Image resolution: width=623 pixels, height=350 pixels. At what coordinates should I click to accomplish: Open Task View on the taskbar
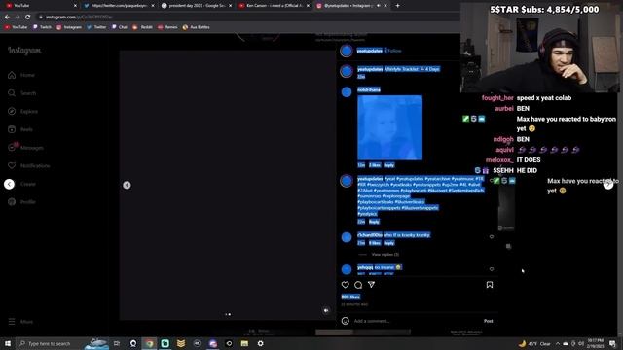tap(117, 343)
